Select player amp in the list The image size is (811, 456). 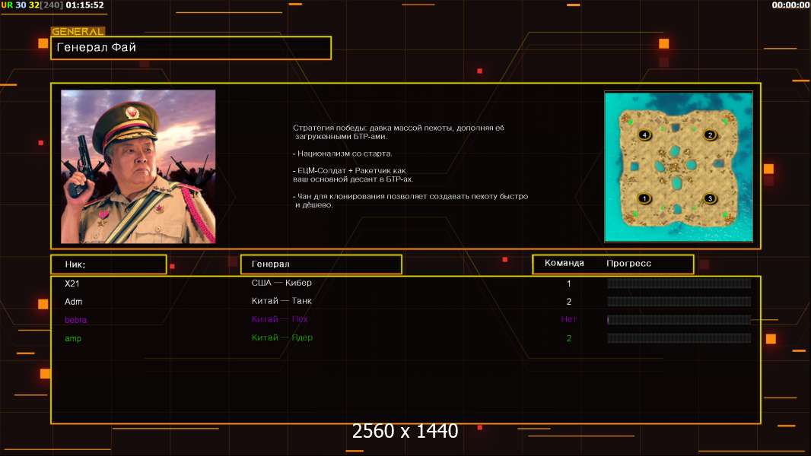point(73,338)
